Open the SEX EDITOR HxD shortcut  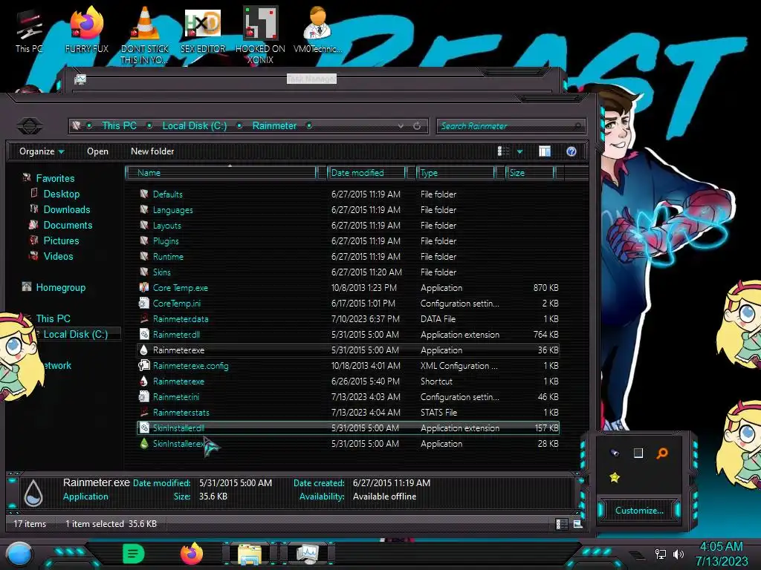coord(203,30)
